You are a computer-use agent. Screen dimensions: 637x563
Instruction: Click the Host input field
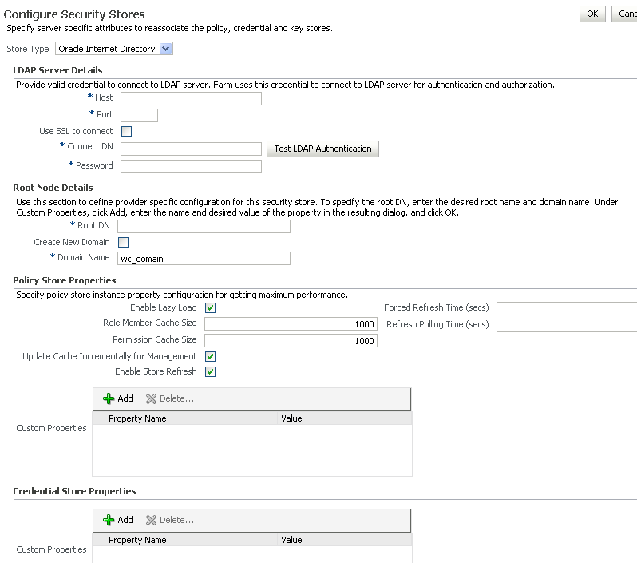pos(191,98)
